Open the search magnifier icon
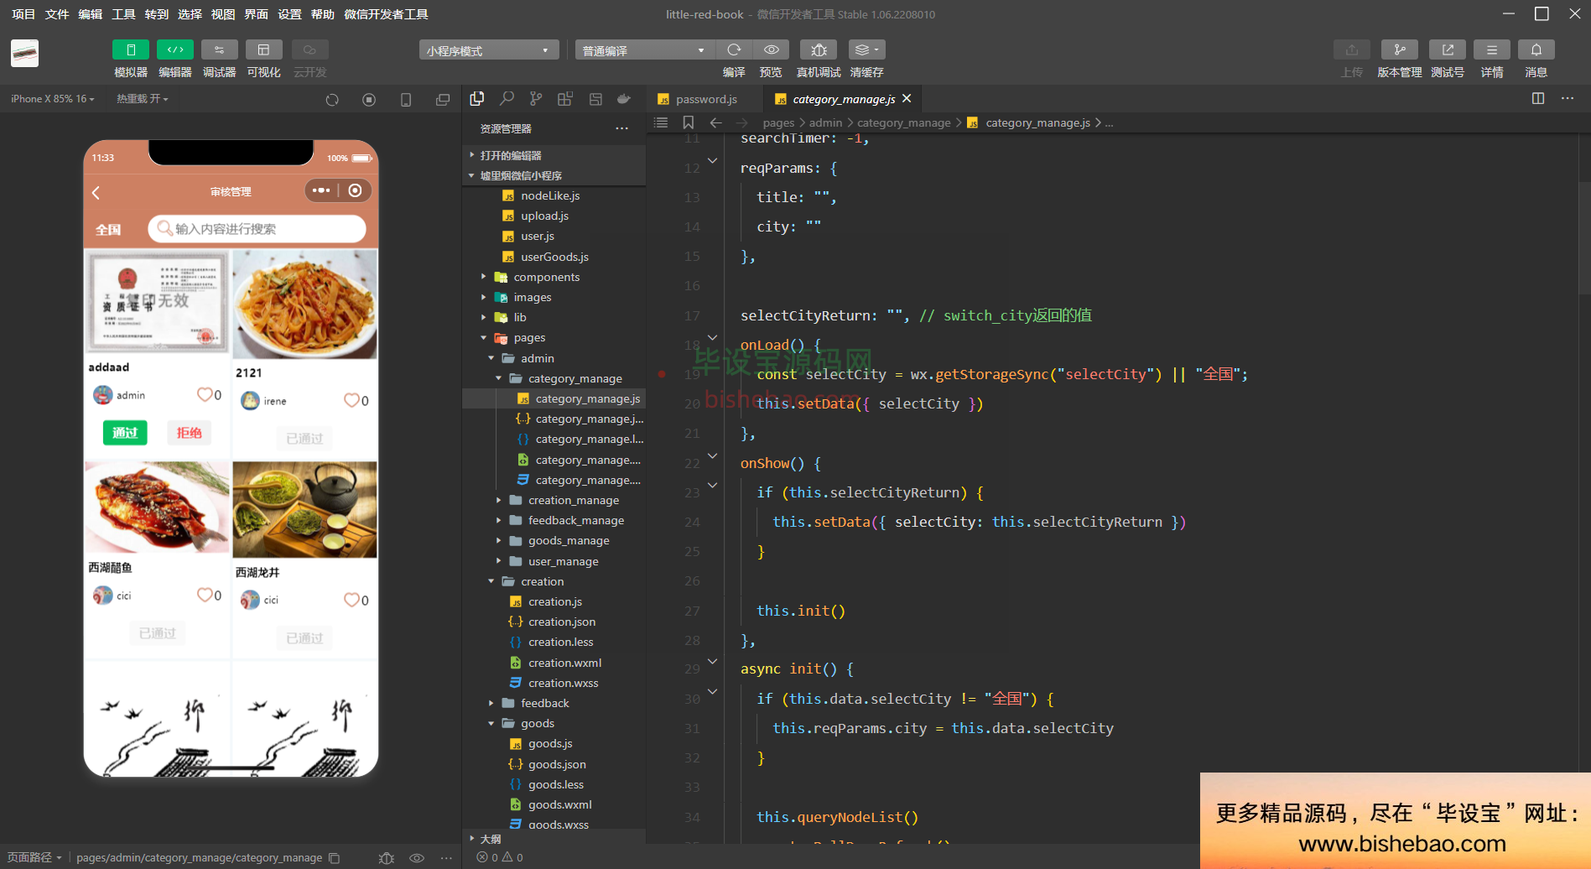Screen dimensions: 1591x869 click(x=507, y=99)
